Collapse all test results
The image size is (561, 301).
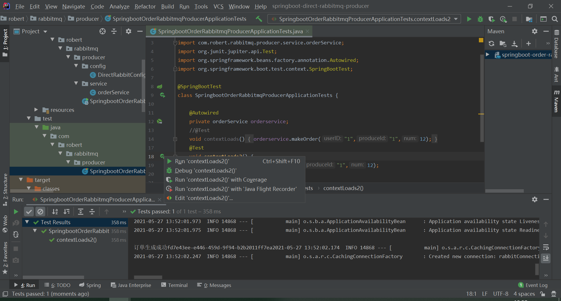(92, 212)
